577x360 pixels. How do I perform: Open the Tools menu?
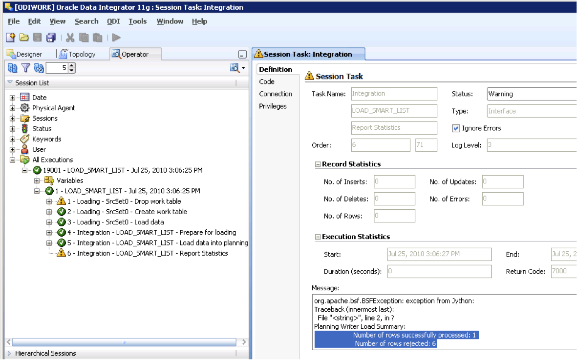pyautogui.click(x=138, y=21)
